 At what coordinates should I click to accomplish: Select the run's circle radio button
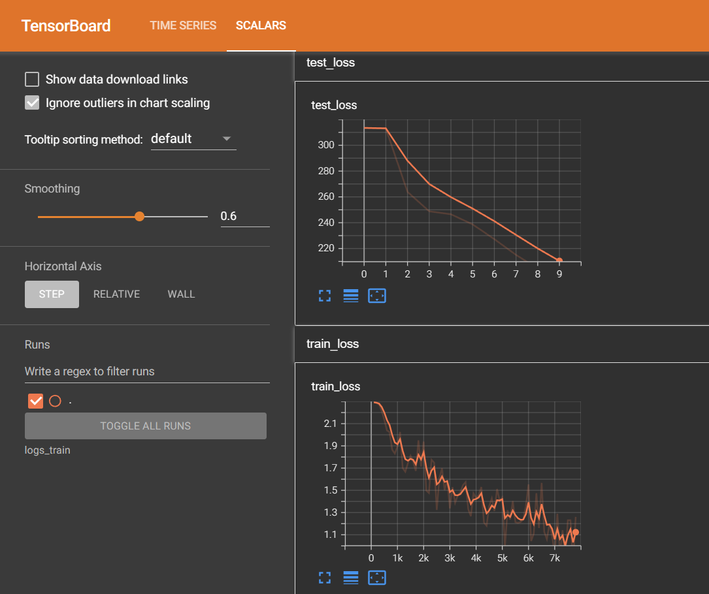click(x=55, y=401)
